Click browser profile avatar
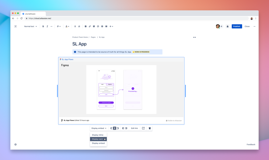The image size is (269, 160). 252,19
